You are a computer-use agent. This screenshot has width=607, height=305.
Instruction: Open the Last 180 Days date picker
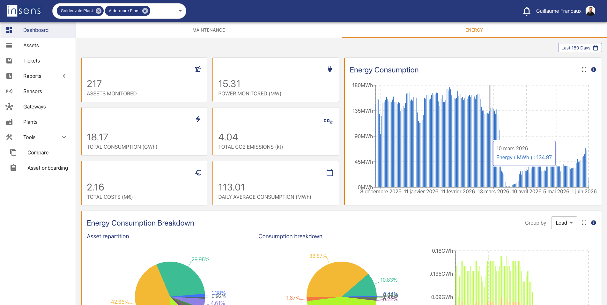[580, 48]
